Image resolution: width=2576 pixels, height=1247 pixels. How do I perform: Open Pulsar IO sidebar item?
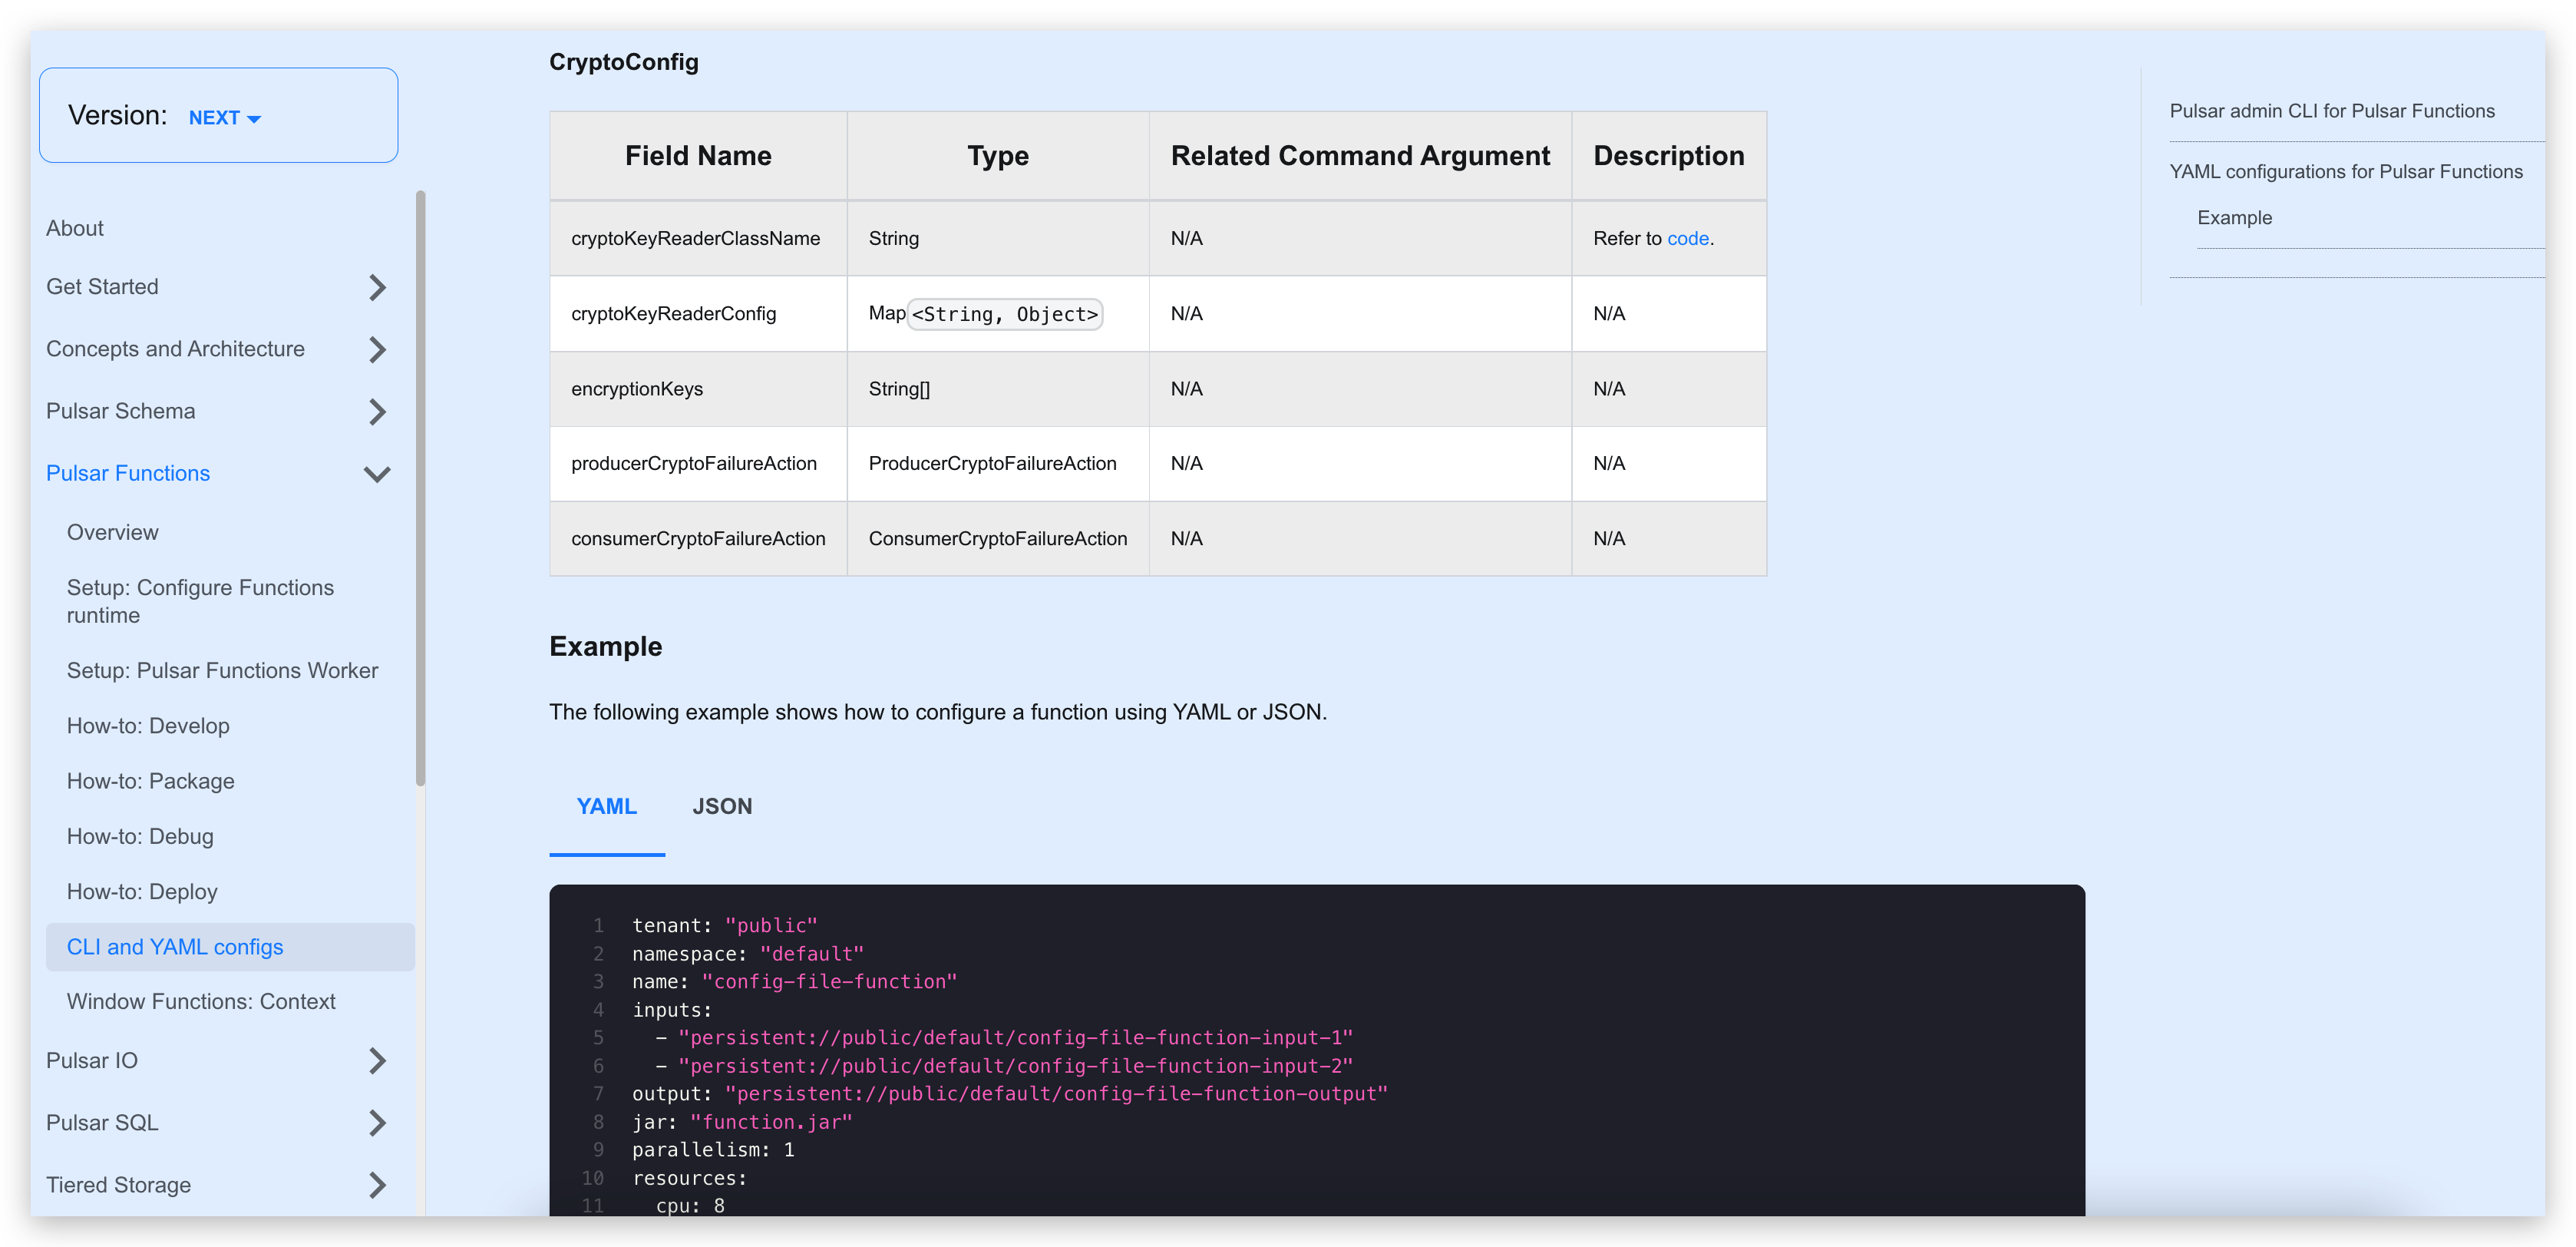[92, 1060]
